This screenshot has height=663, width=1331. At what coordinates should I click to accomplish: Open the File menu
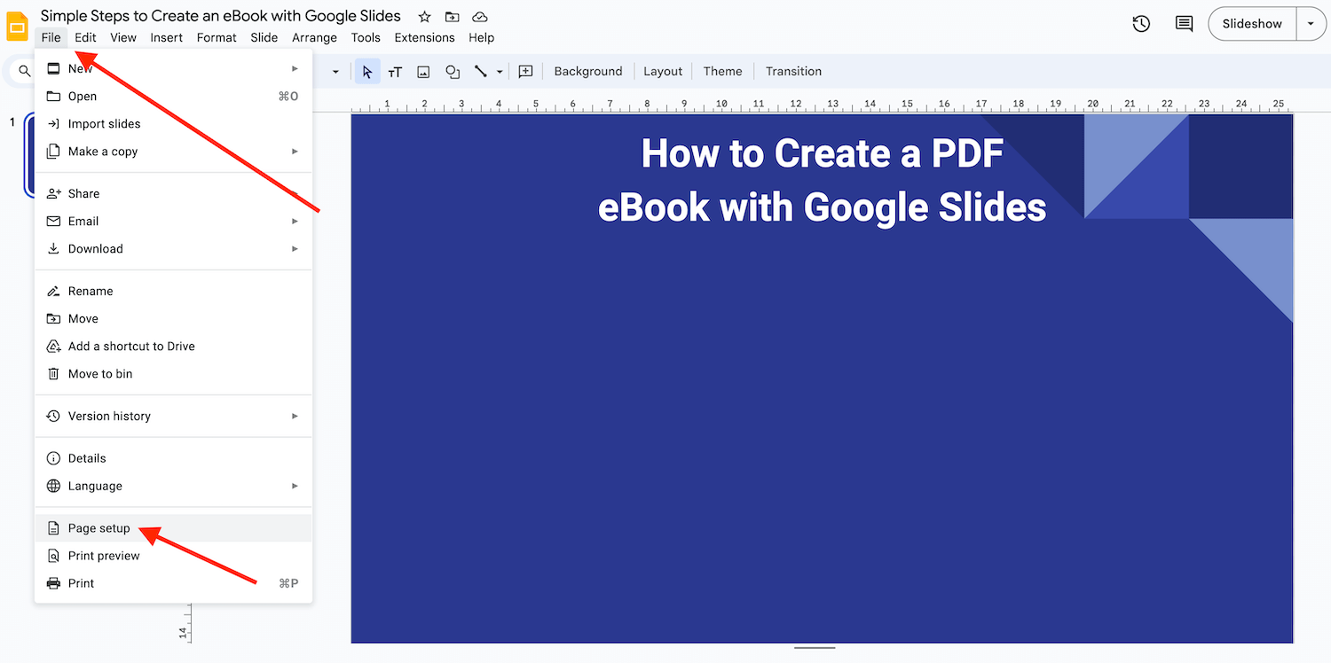(51, 37)
